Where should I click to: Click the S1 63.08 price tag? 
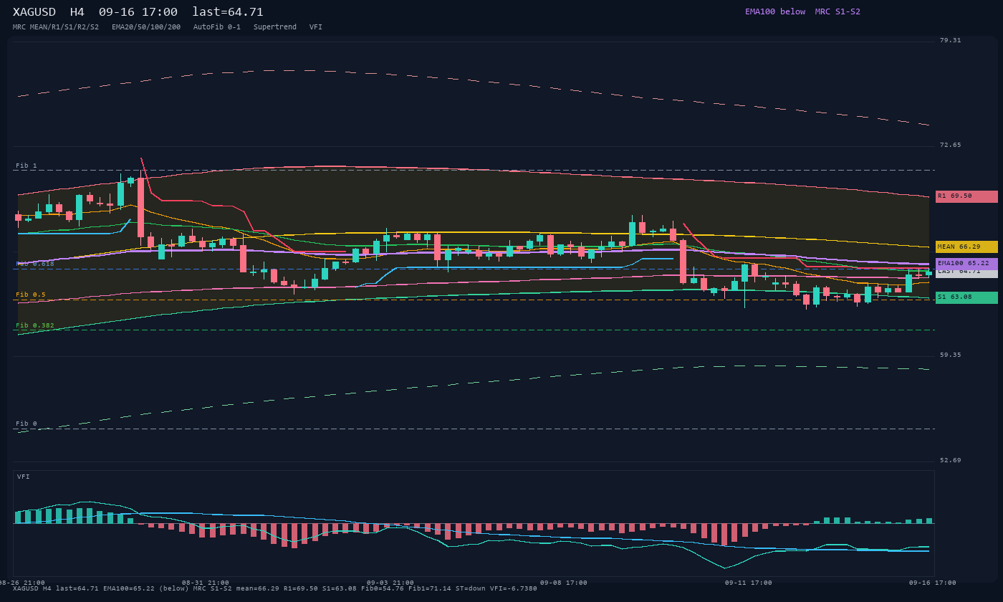pyautogui.click(x=966, y=297)
